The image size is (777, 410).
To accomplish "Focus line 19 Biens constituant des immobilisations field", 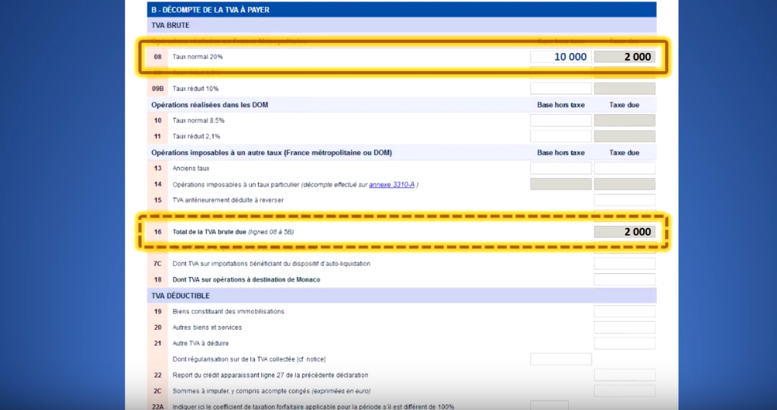I will (624, 311).
